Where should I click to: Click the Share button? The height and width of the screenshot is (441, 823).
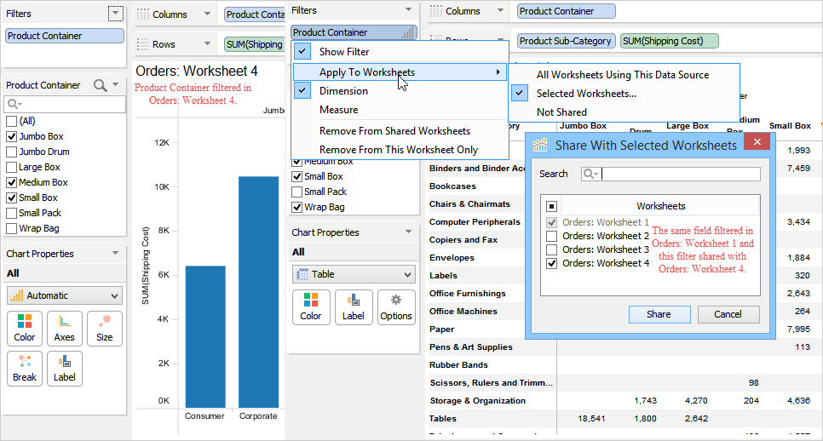(x=659, y=314)
